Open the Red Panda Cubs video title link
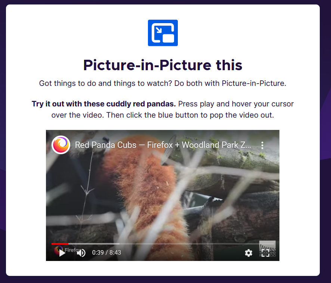 click(x=163, y=145)
